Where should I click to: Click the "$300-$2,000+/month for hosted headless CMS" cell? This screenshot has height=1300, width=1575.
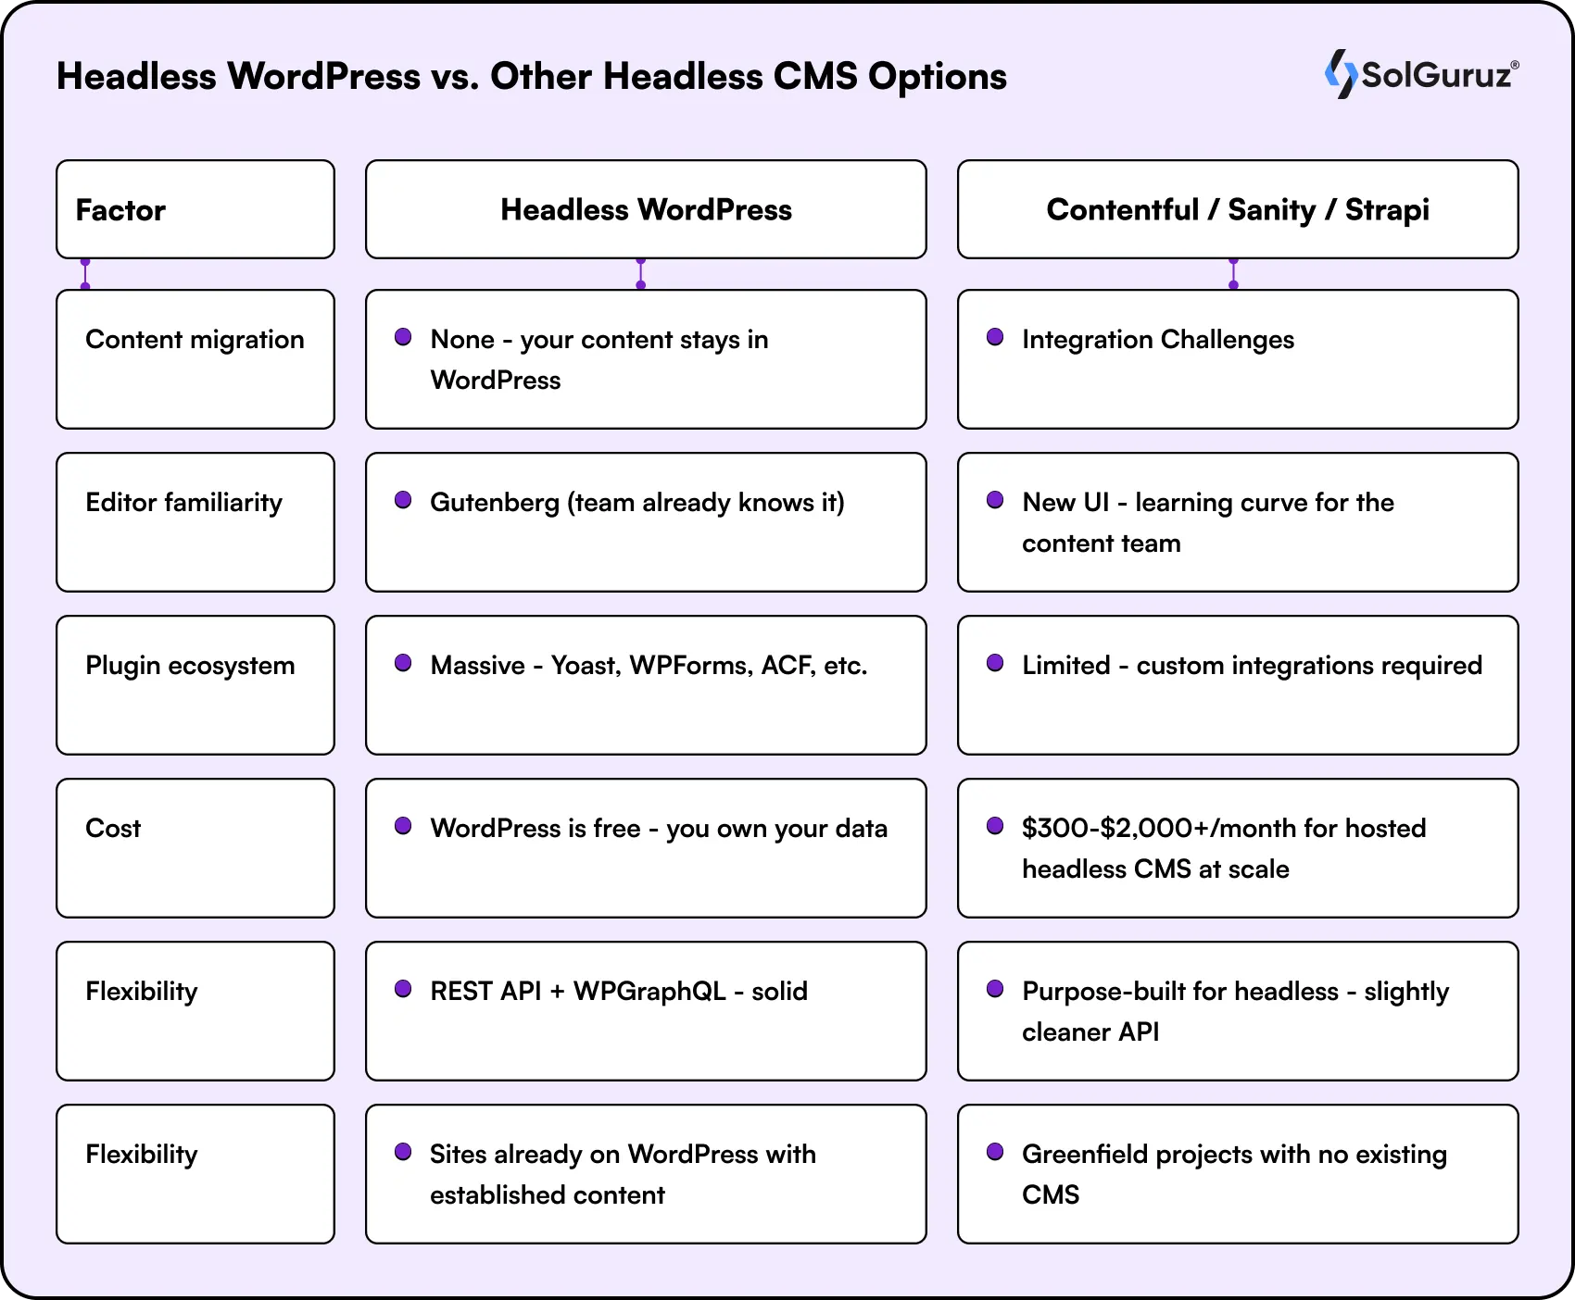click(1237, 848)
